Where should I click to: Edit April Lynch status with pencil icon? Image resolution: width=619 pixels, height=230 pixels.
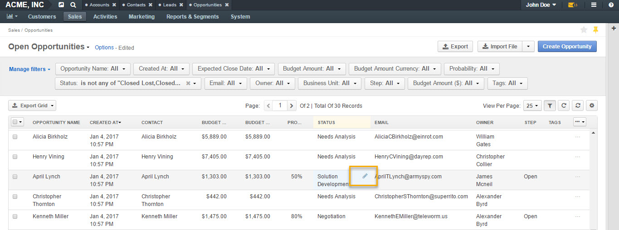tap(365, 176)
